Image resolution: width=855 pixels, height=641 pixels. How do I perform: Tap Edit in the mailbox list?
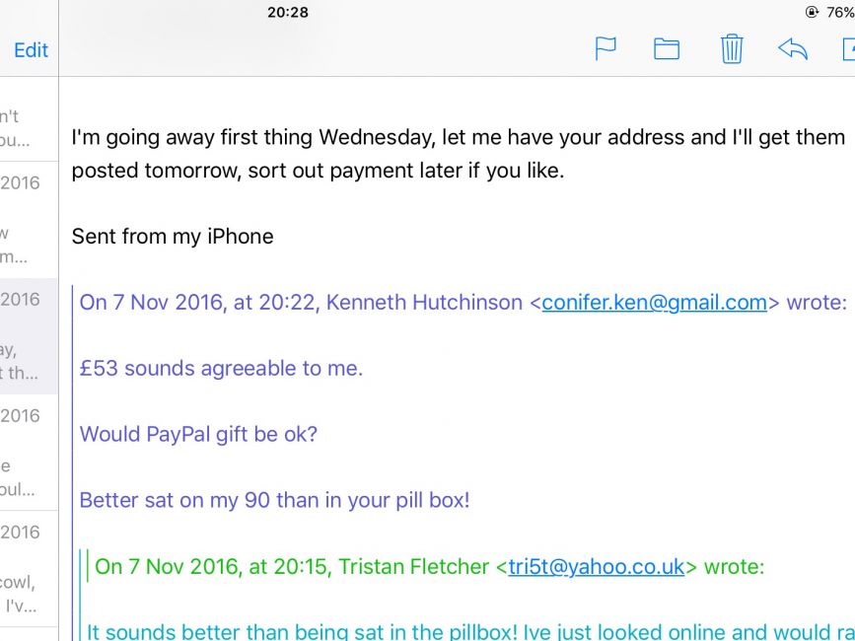click(x=32, y=50)
